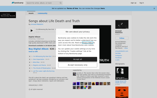Click the playback progress slider thumb
The height and width of the screenshot is (98, 157).
(37, 32)
